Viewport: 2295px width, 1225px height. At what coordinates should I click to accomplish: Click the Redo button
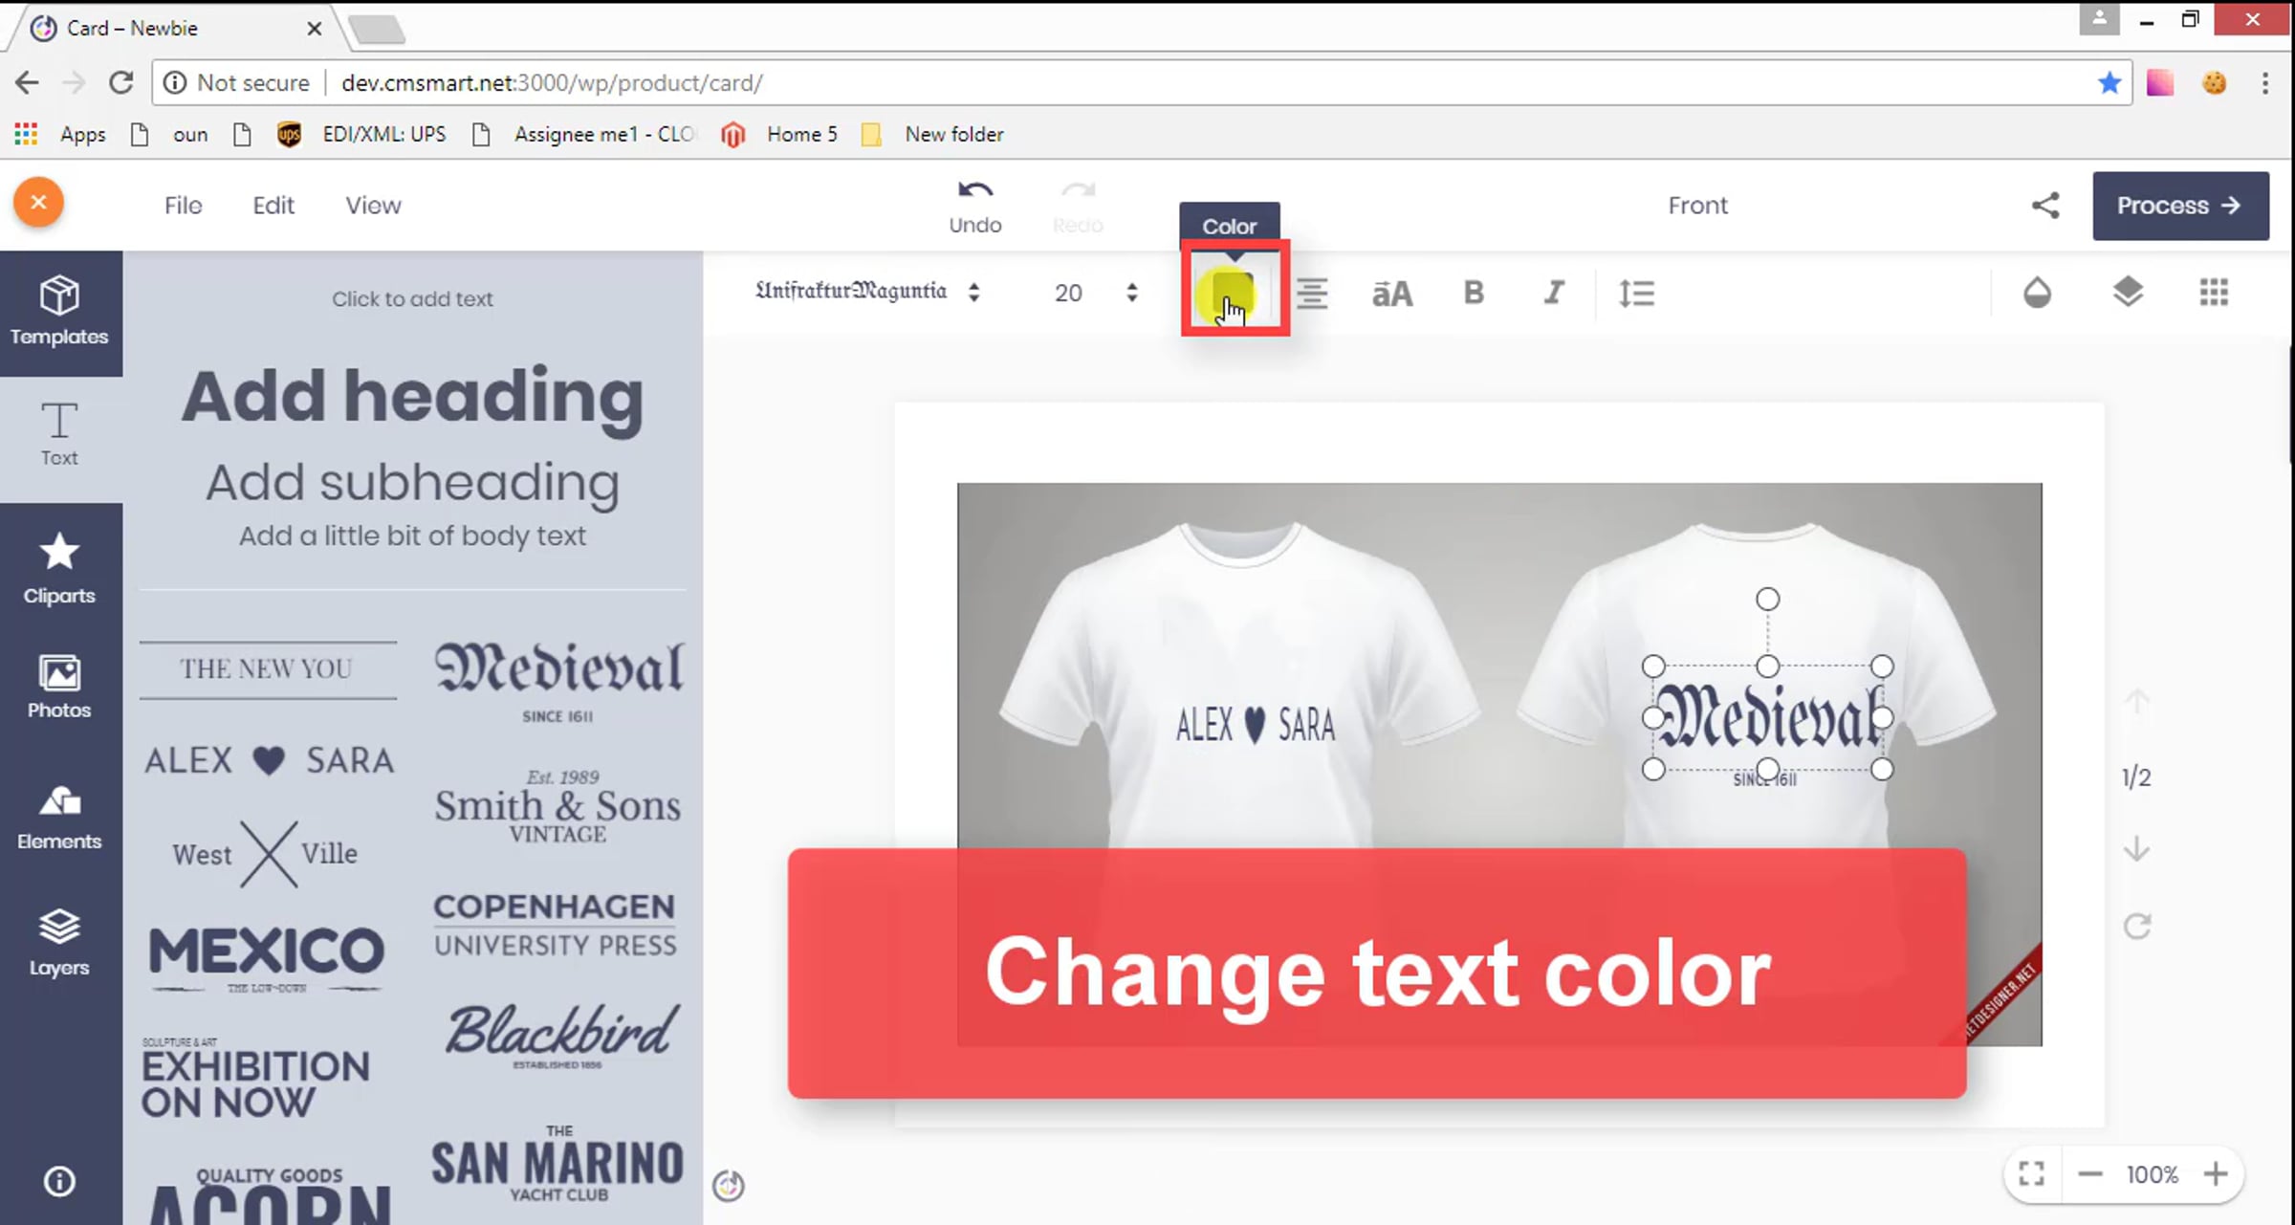(1078, 207)
